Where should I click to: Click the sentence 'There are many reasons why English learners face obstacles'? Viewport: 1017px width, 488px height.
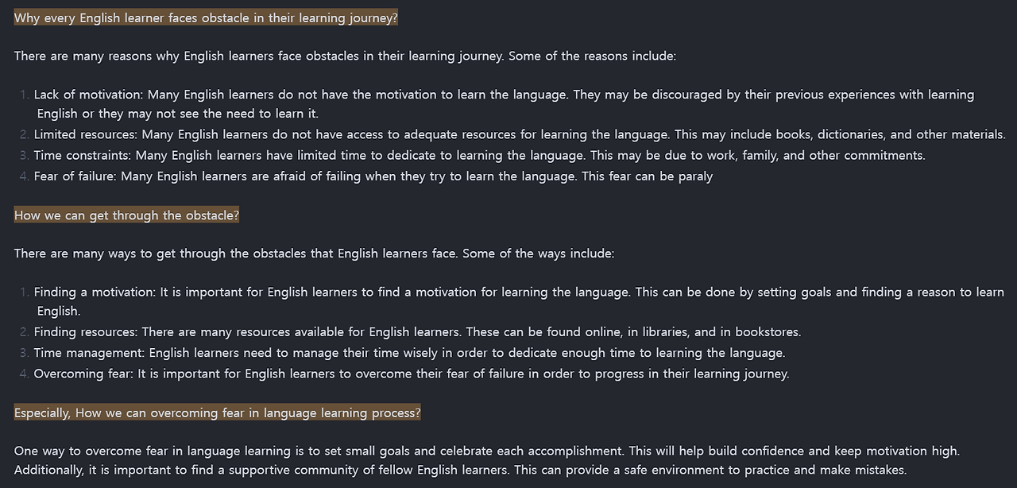[x=345, y=56]
